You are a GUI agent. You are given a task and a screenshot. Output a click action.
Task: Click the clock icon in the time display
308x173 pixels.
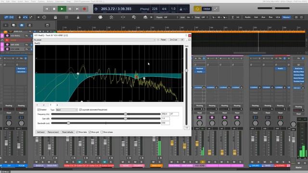tap(96, 9)
